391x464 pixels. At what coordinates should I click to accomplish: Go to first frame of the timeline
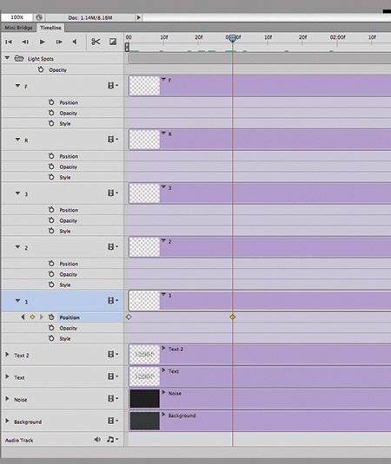pyautogui.click(x=9, y=42)
